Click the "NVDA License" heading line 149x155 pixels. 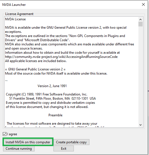click(15, 19)
